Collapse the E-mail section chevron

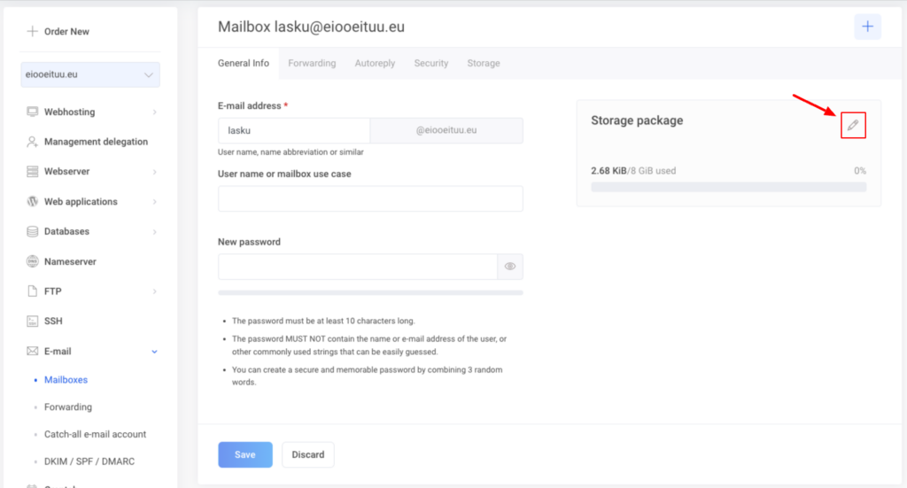click(x=154, y=352)
